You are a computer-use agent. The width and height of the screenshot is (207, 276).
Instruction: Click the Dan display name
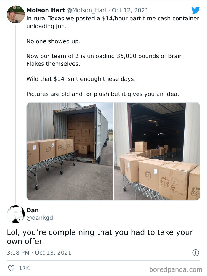click(x=33, y=211)
